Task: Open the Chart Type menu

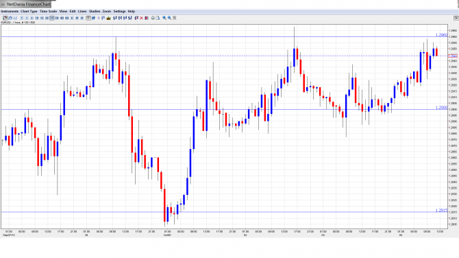Action: (x=29, y=11)
